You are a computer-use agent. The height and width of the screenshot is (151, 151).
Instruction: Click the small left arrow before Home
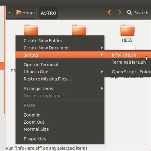10,13
